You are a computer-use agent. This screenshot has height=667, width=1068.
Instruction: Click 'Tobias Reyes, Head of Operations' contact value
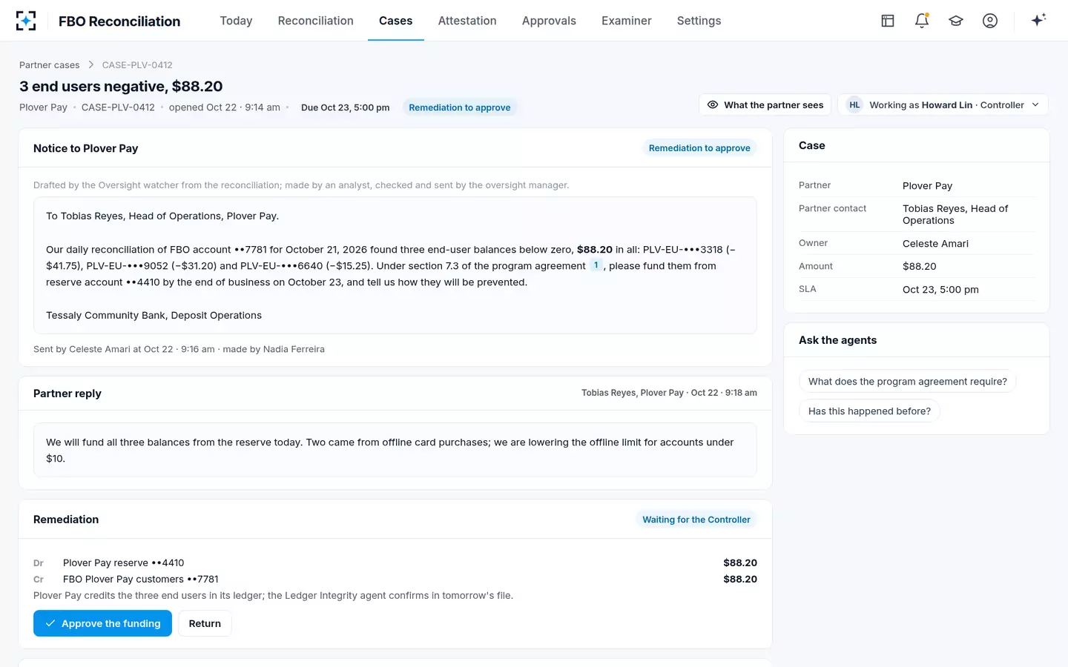tap(955, 214)
